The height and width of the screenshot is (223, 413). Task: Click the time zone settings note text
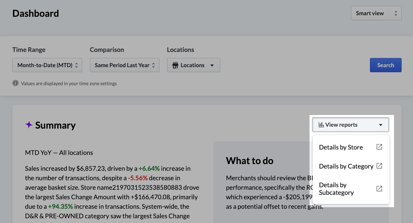[69, 84]
